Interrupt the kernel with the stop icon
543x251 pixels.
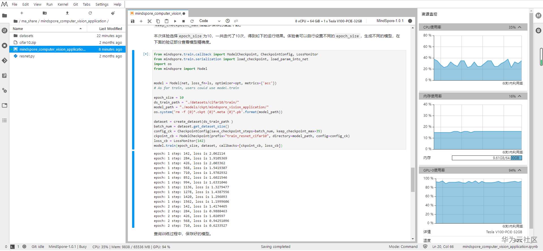click(x=184, y=21)
